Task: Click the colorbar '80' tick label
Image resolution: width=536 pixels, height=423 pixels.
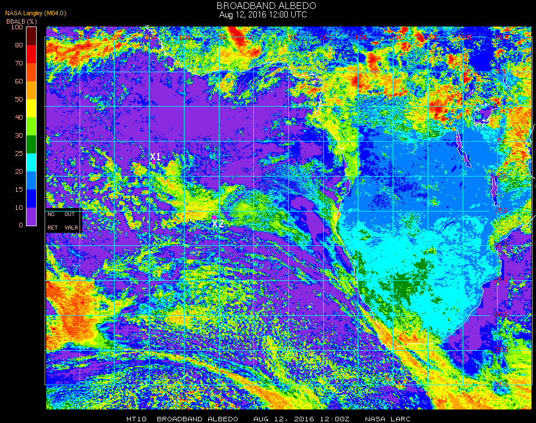Action: (x=19, y=45)
